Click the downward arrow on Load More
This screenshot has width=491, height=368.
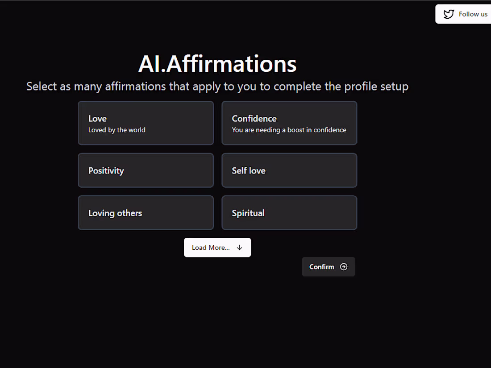[x=239, y=247]
